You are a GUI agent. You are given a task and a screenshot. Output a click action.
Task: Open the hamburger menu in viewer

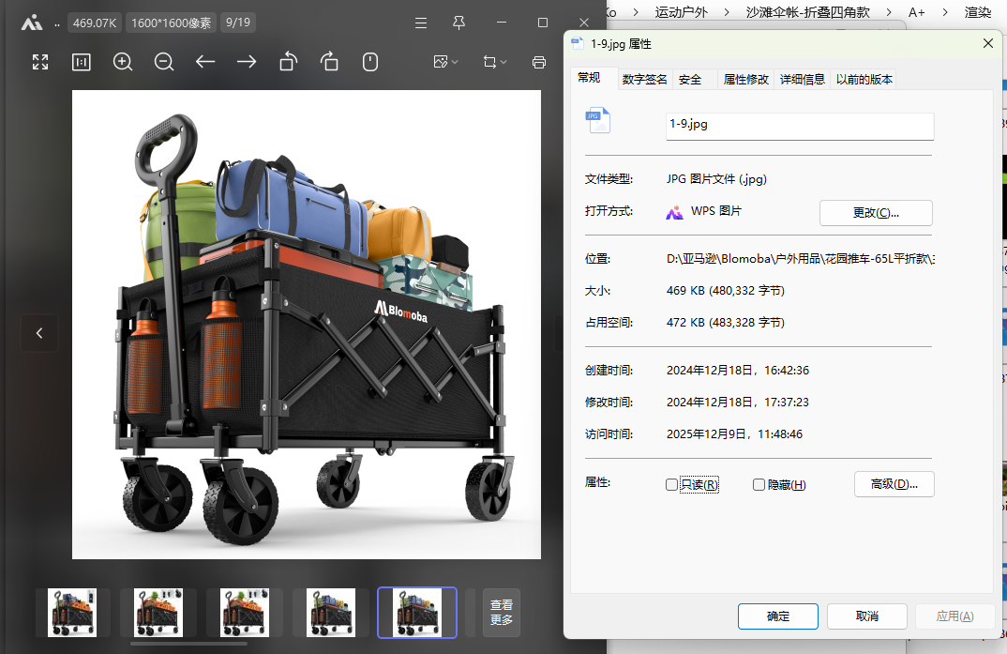[422, 23]
